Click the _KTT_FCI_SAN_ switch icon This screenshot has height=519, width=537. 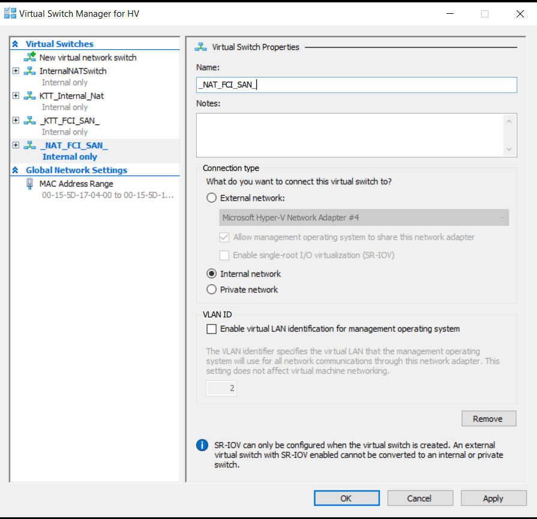tap(29, 120)
